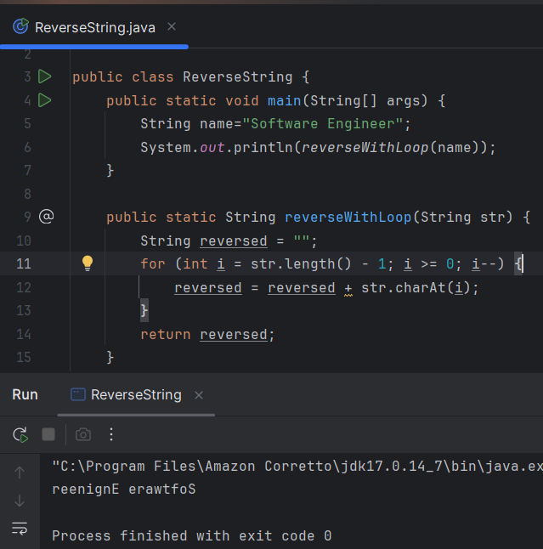Image resolution: width=543 pixels, height=549 pixels.
Task: Select the ReverseString.java editor tab
Action: 94,27
